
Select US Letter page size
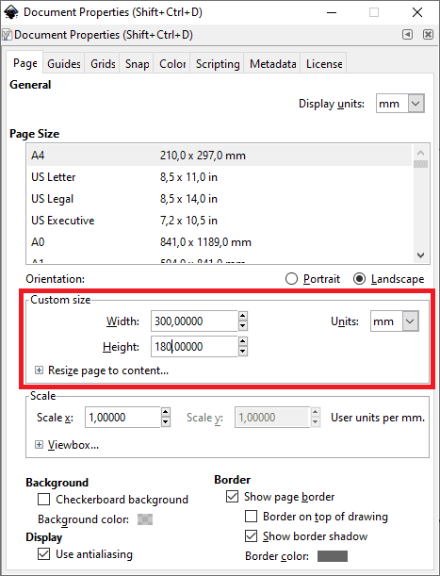tap(220, 177)
